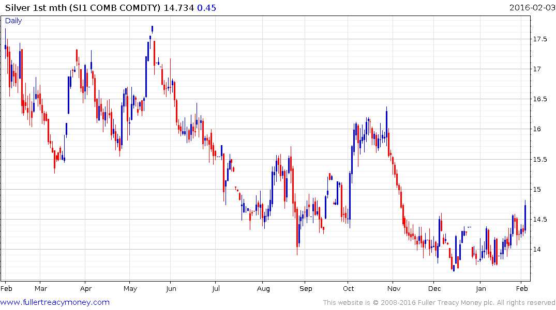
Task: Click the mid-December low candle near 13.7
Action: click(x=454, y=268)
